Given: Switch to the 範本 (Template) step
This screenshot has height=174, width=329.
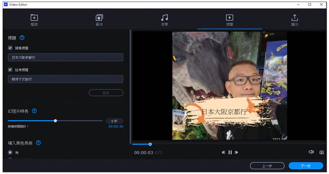Looking at the screenshot, I should [x=99, y=18].
